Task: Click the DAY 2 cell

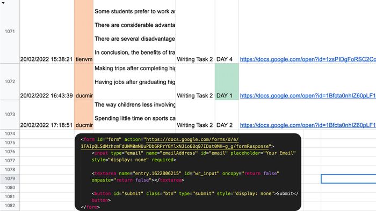Action: 227,115
